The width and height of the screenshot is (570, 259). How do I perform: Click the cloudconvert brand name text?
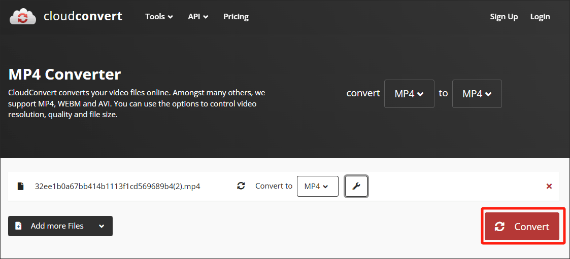[x=83, y=16]
